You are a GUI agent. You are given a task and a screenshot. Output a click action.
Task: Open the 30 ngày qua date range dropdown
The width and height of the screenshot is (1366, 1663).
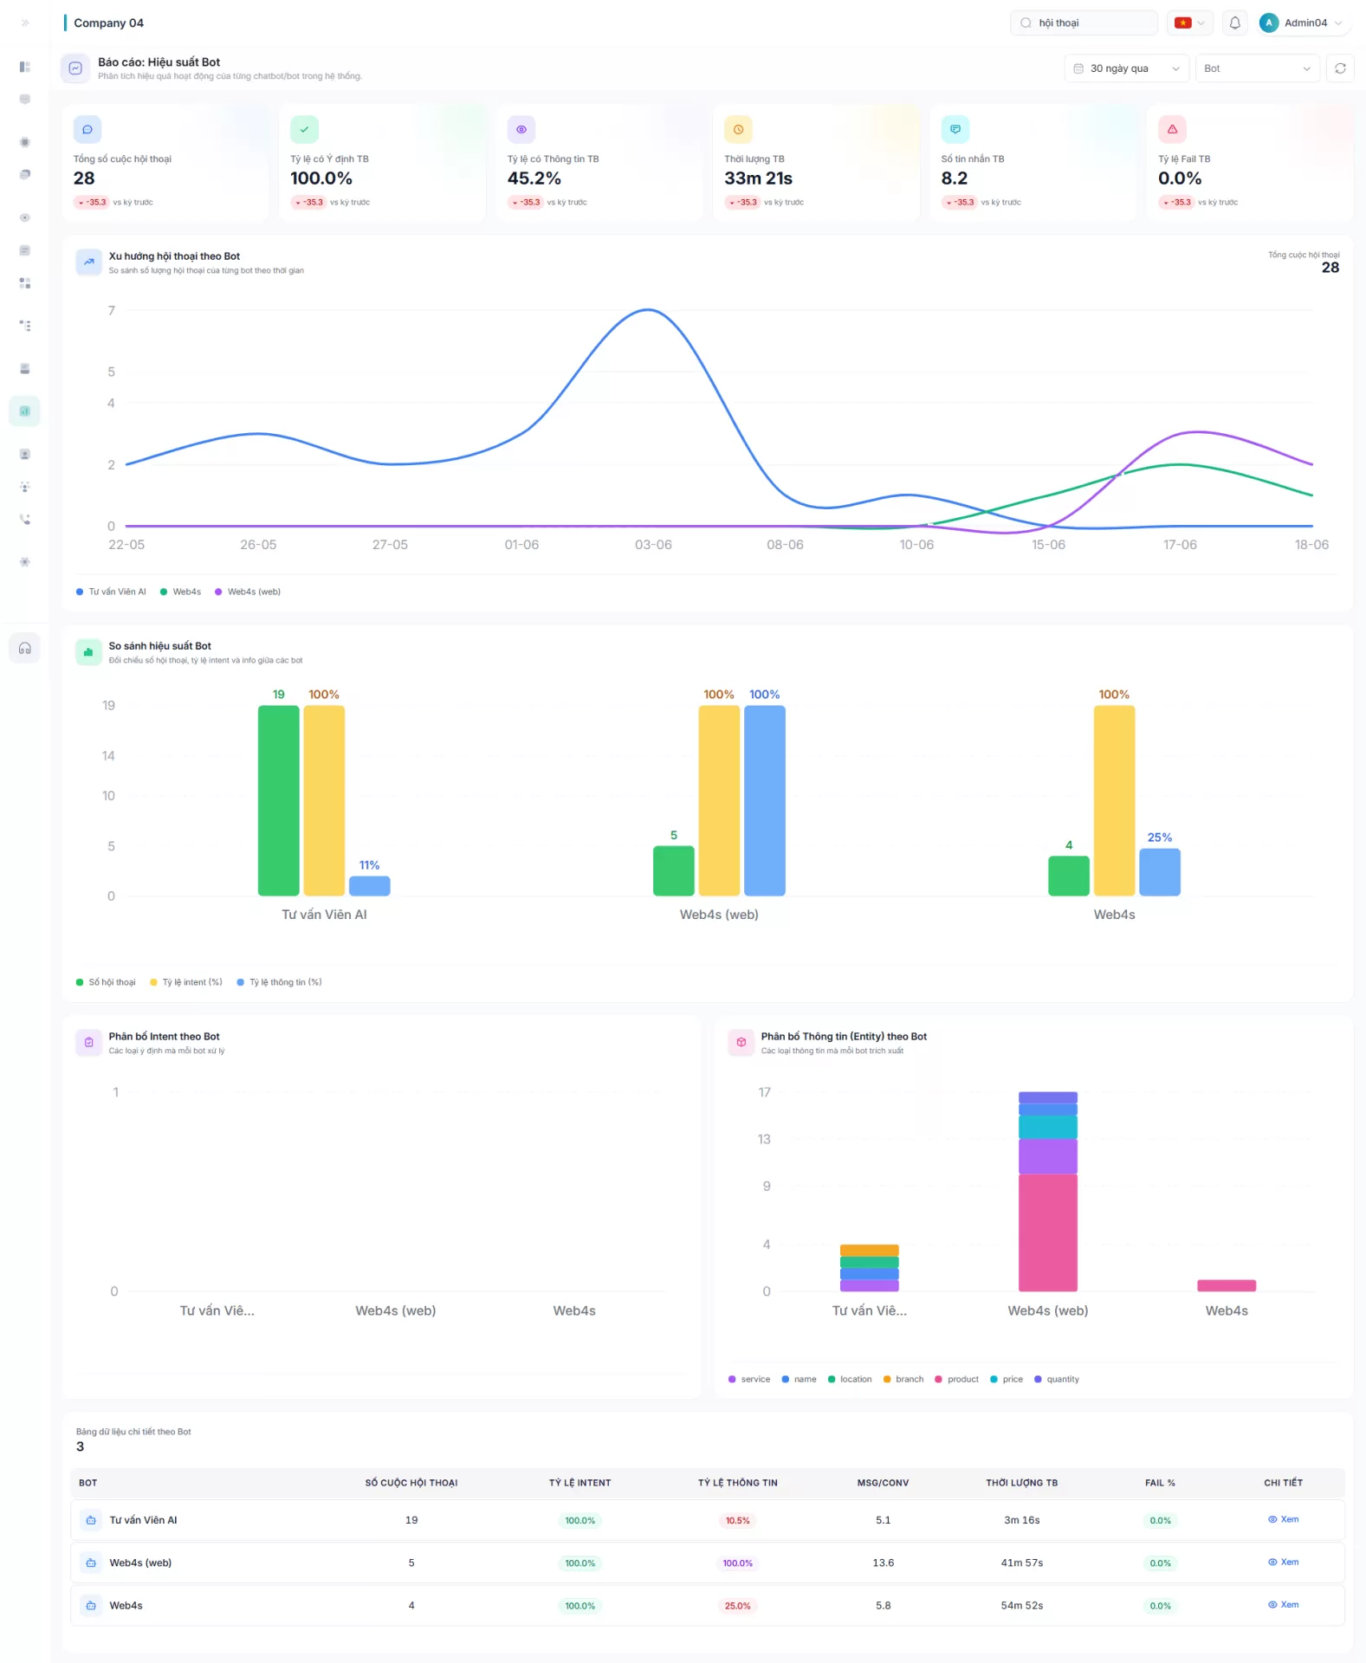coord(1126,68)
